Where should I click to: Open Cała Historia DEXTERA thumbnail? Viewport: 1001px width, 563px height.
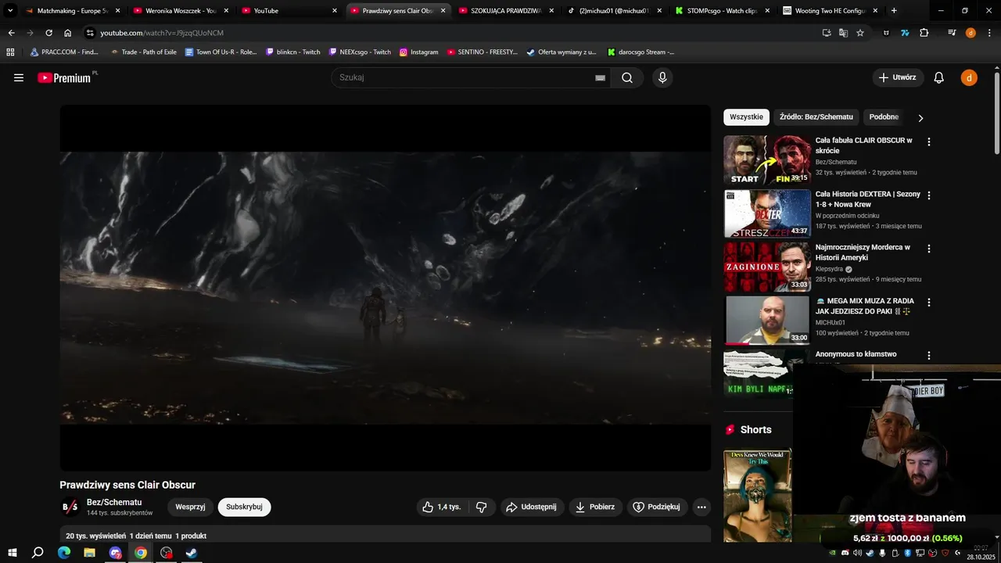tap(767, 213)
